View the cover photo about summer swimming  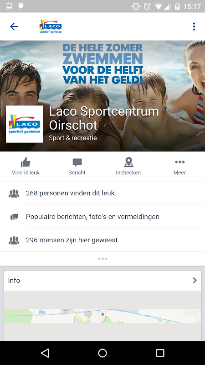pos(102,70)
